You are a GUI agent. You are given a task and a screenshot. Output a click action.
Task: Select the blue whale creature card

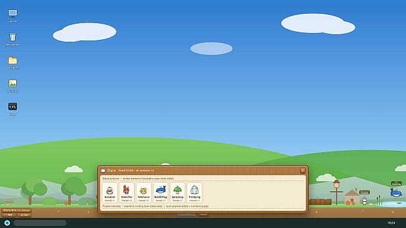coord(160,192)
